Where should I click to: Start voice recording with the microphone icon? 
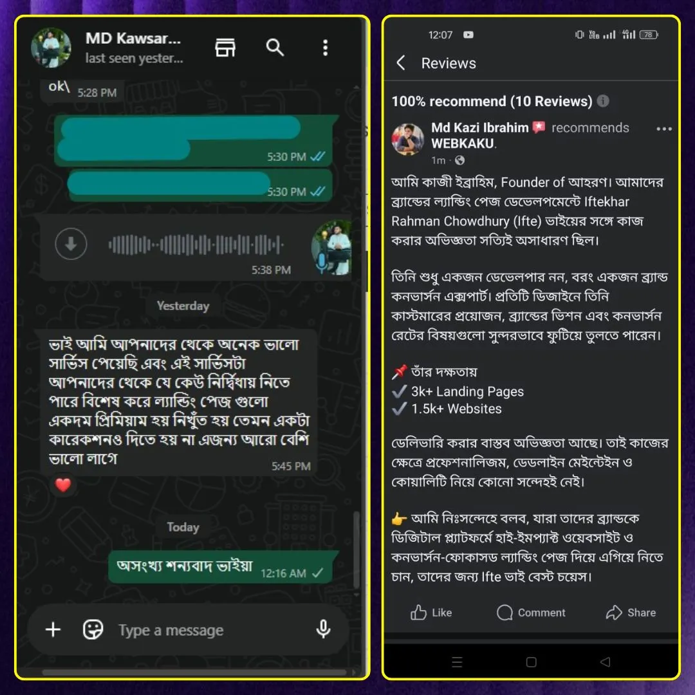324,629
